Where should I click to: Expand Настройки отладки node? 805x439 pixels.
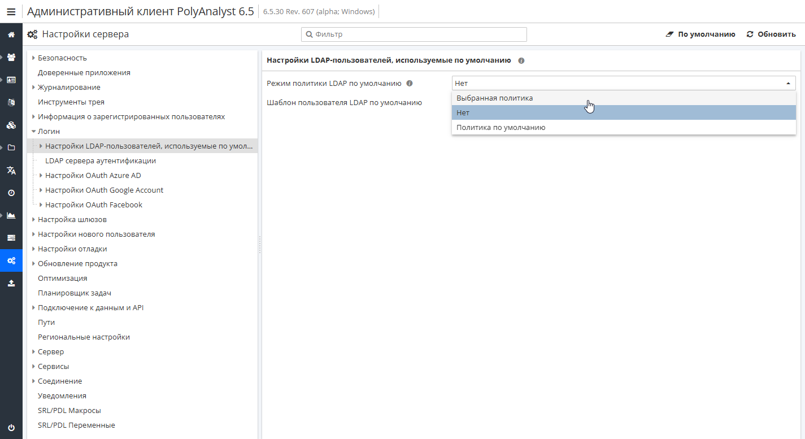tap(33, 249)
